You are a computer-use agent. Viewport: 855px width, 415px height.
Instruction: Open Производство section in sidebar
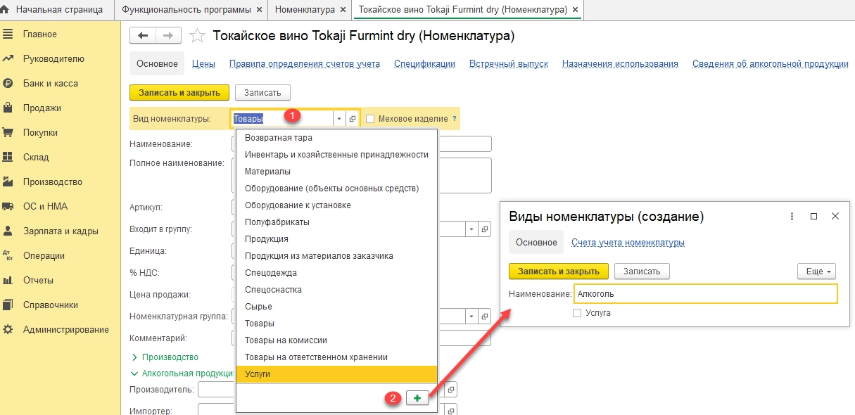(x=53, y=181)
